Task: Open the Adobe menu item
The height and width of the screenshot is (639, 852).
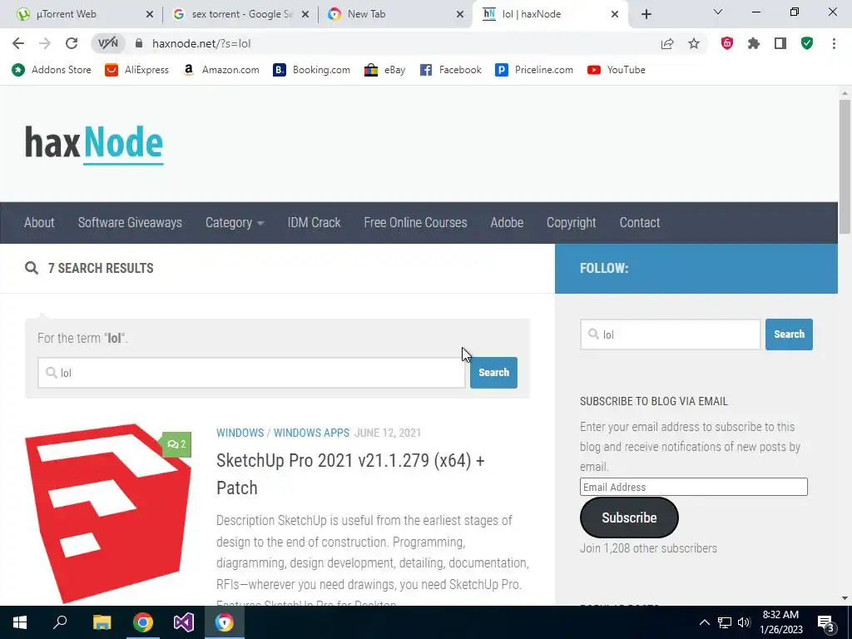Action: coord(507,222)
